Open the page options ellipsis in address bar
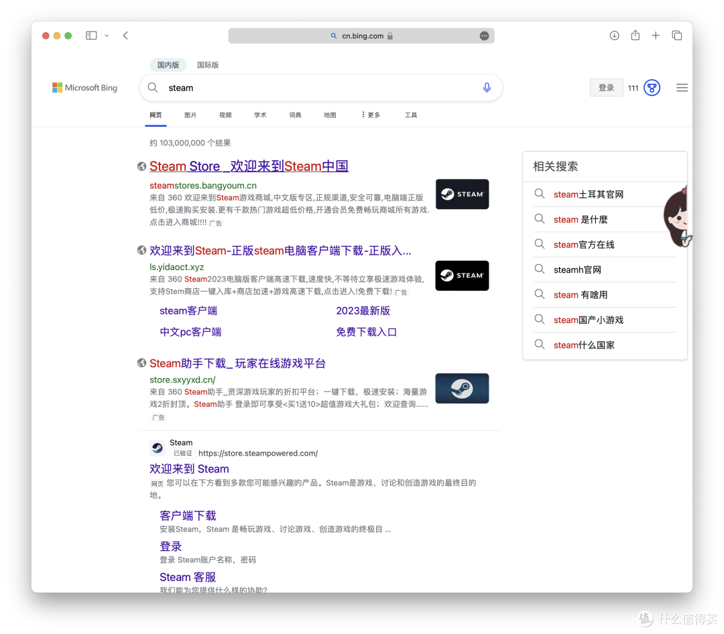This screenshot has width=724, height=634. (484, 36)
